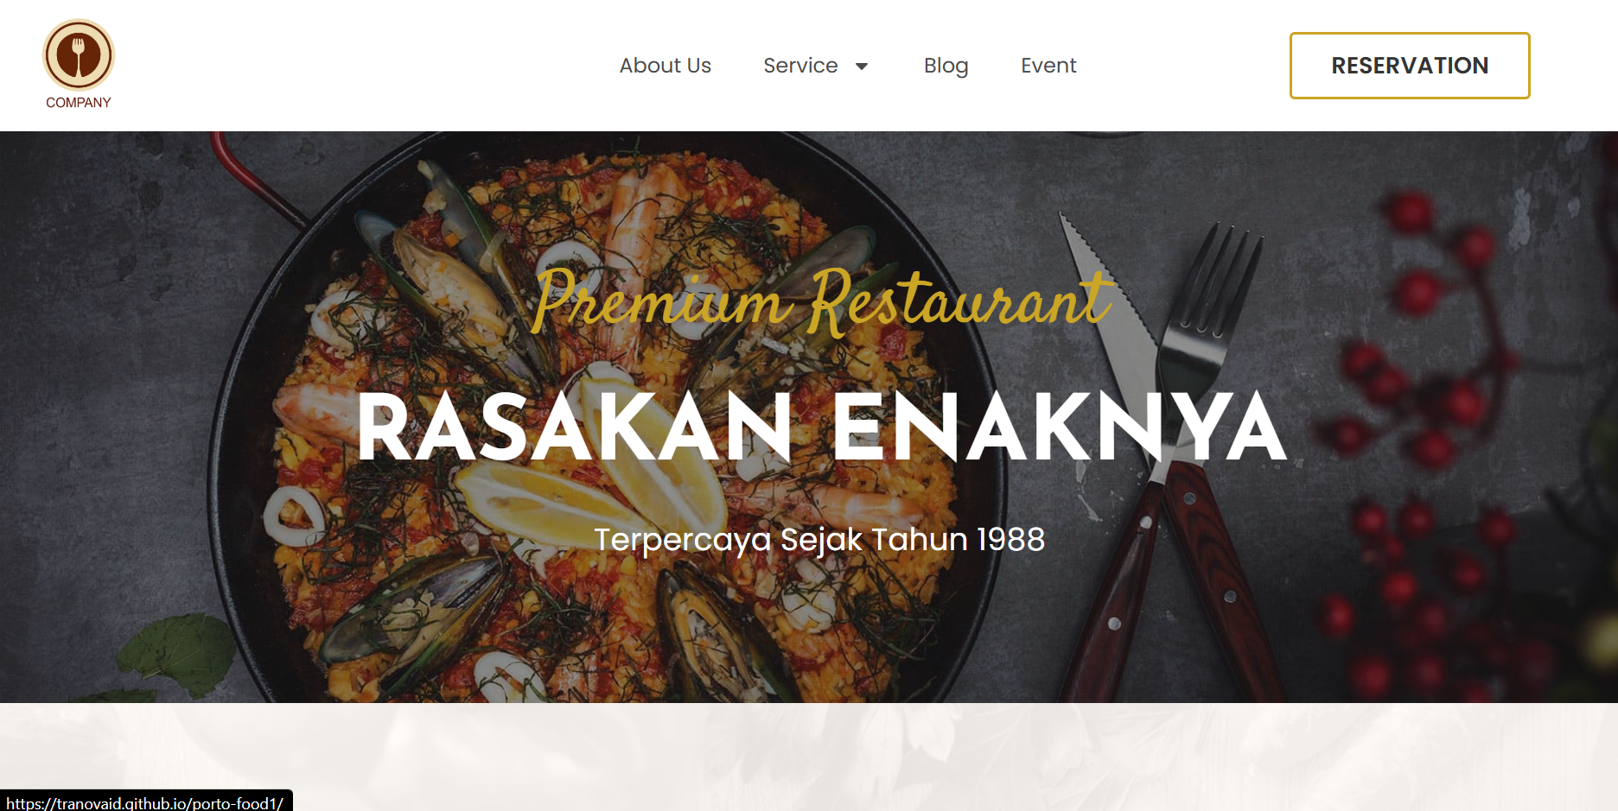Screen dimensions: 1618x811
Task: Click the Premium Restaurant script heading
Action: click(821, 301)
